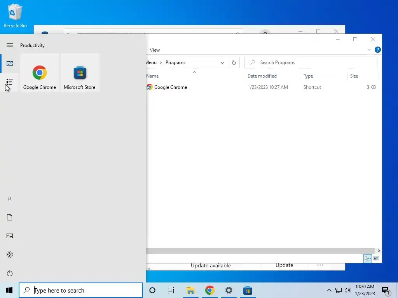Screen dimensions: 398x298
Task: Open Microsoft Store from the taskbar
Action: (248, 290)
